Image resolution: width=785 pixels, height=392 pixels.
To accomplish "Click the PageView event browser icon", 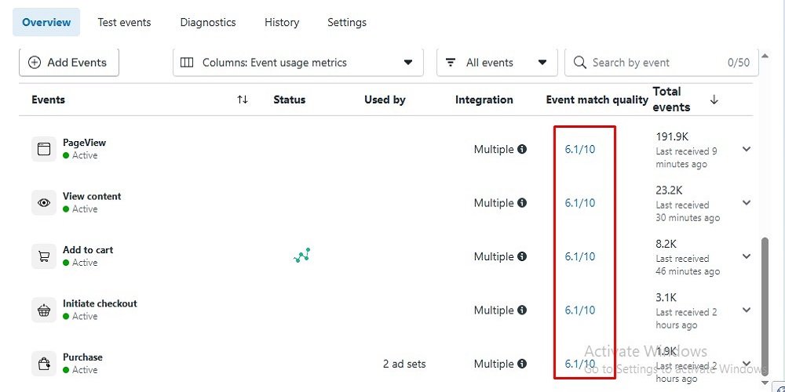I will [44, 149].
